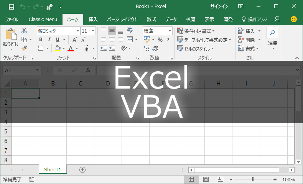
Task: Click Merge and Center icon
Action: [x=130, y=39]
